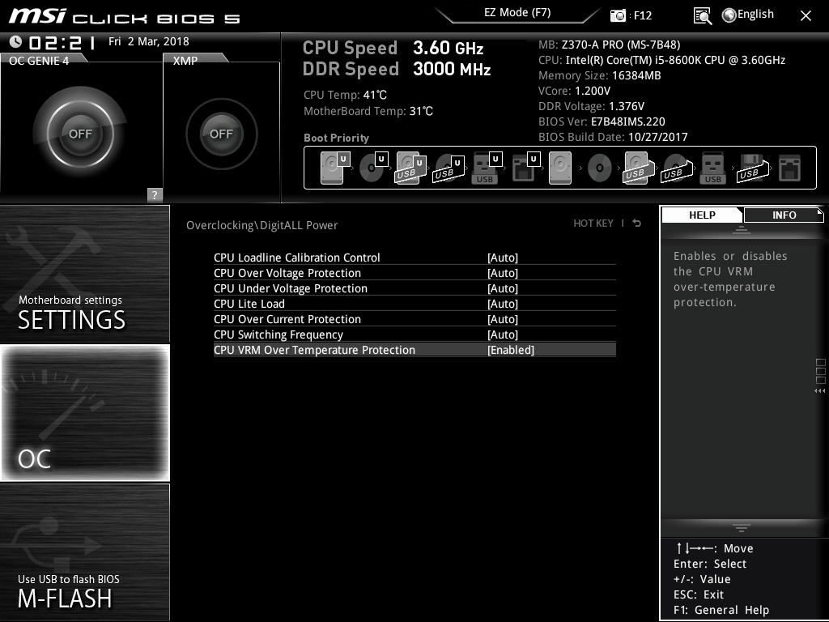Screen dimensions: 829x622
Task: Choose the legacy USB hard disk boot icon
Action: pyautogui.click(x=639, y=168)
